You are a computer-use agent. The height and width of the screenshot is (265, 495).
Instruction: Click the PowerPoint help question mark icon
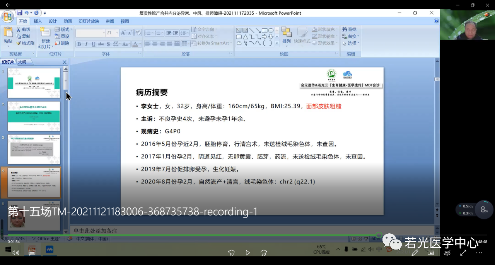[x=436, y=21]
